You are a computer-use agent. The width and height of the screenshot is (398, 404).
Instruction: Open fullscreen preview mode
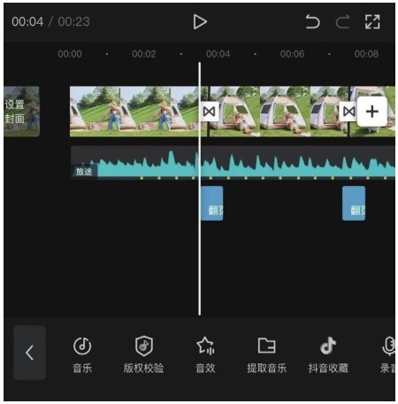coord(372,22)
